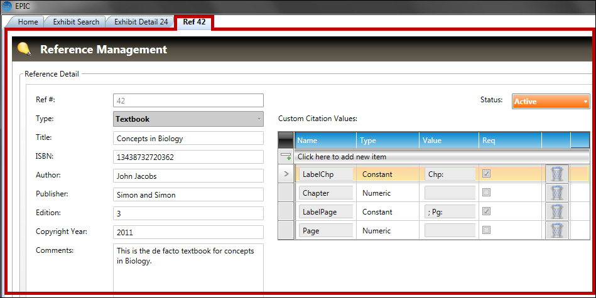Expand the Type dropdown showing Textbook
This screenshot has width=596, height=298.
(188, 119)
